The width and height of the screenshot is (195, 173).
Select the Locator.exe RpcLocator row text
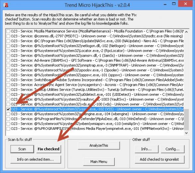97,51
